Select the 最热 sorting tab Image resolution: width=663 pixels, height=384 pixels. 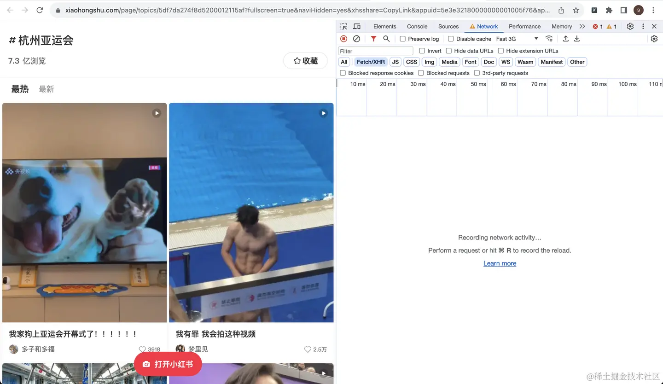point(20,89)
